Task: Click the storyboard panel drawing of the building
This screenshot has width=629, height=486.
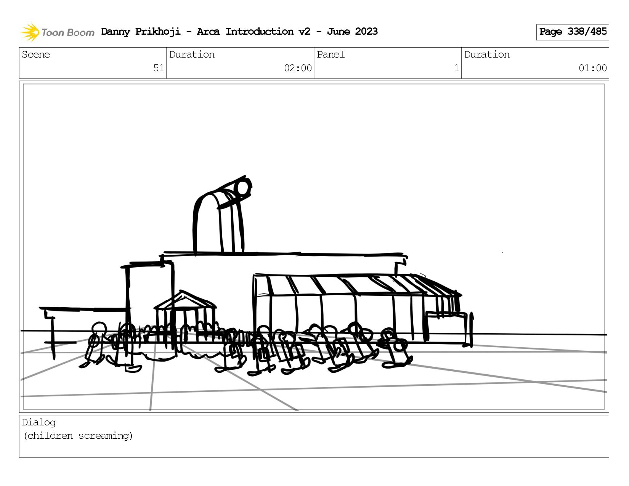Action: [x=314, y=247]
